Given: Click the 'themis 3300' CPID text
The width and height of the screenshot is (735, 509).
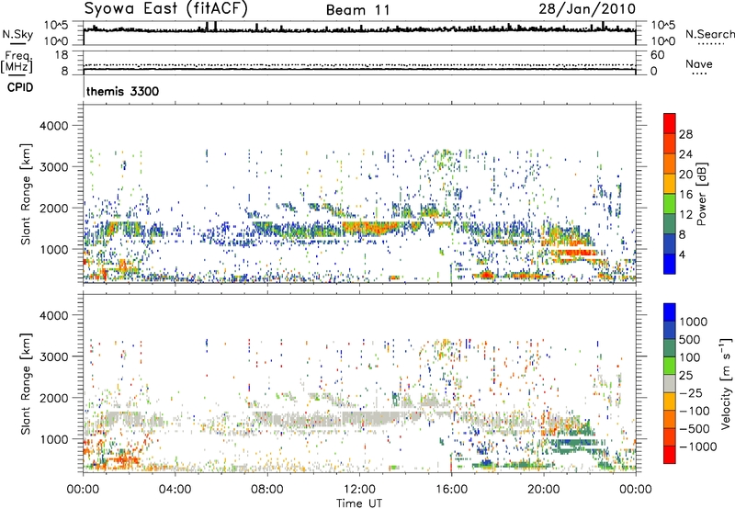Looking at the screenshot, I should tap(123, 91).
